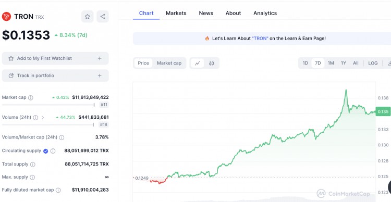Click info icon beside Volume (24h)

coord(35,118)
